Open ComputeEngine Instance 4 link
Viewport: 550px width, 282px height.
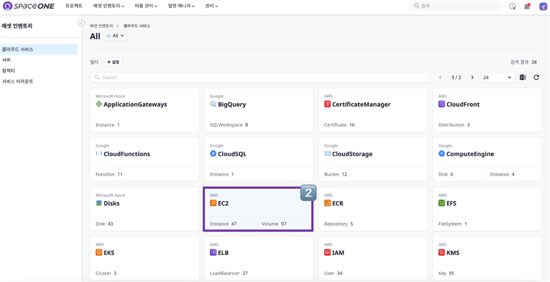pyautogui.click(x=502, y=174)
